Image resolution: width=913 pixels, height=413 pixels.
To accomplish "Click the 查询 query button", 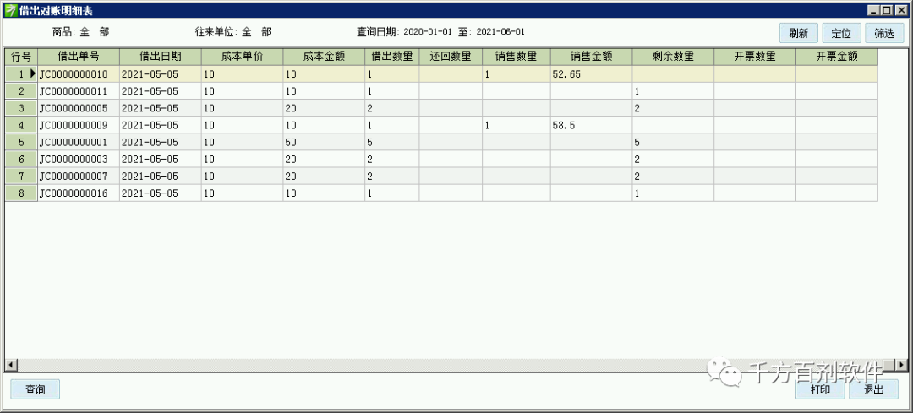I will [35, 389].
